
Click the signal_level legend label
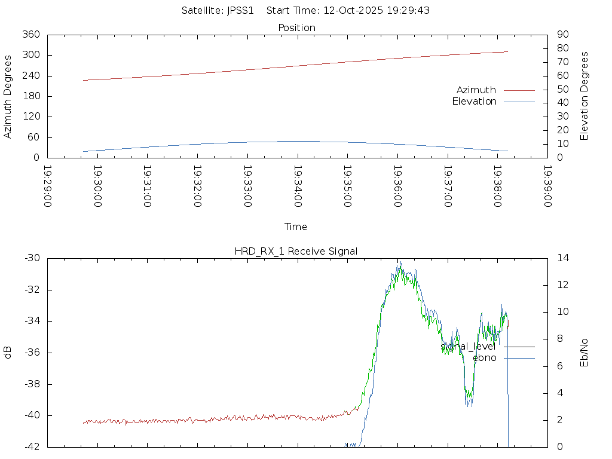[468, 347]
